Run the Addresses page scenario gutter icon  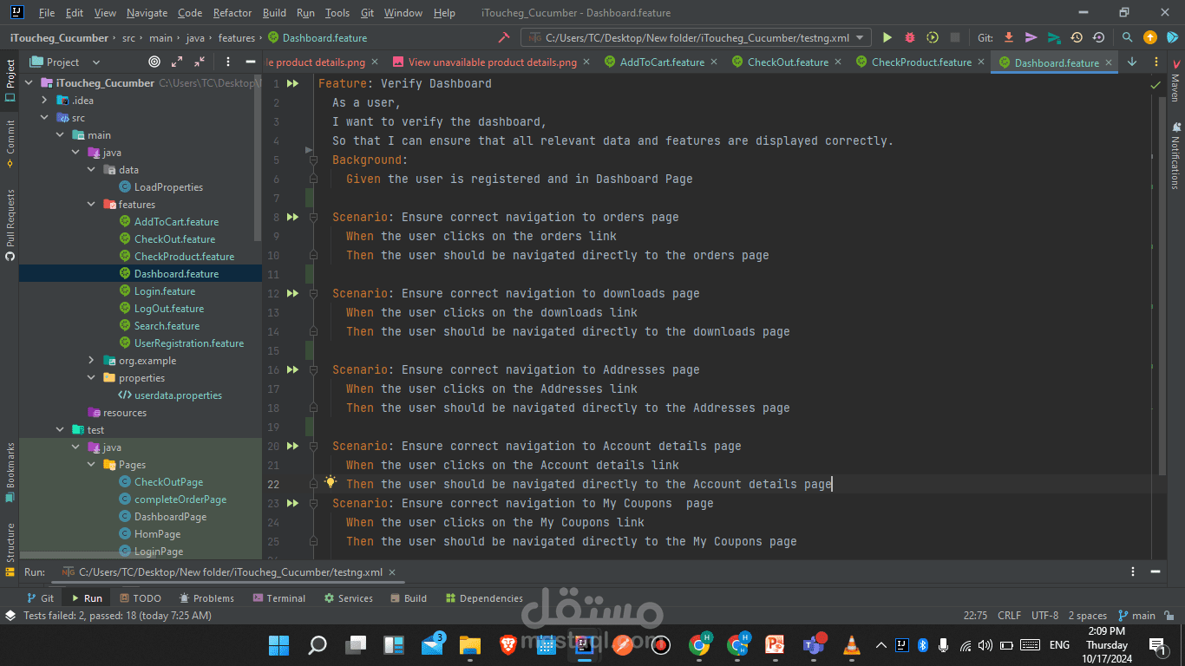[293, 370]
